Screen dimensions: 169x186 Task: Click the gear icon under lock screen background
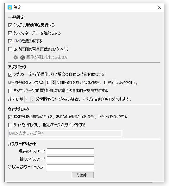(x=16, y=57)
